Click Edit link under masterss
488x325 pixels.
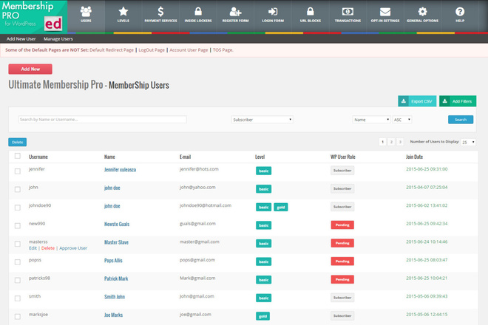coord(33,248)
